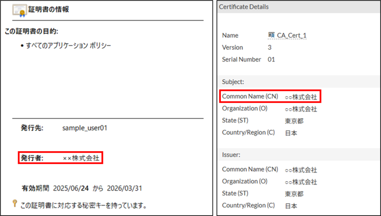Select the Issuer State value 東京都

click(294, 194)
